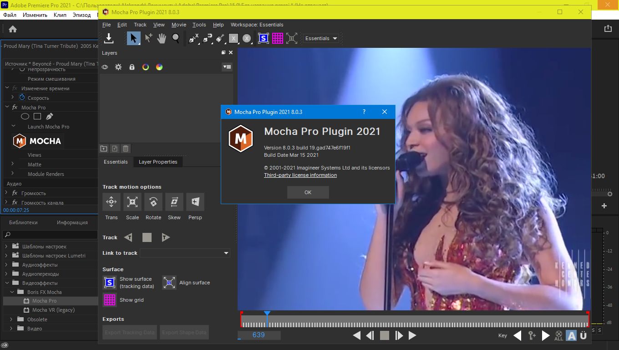Switch to the Essentials tab
The width and height of the screenshot is (619, 350).
click(x=116, y=162)
